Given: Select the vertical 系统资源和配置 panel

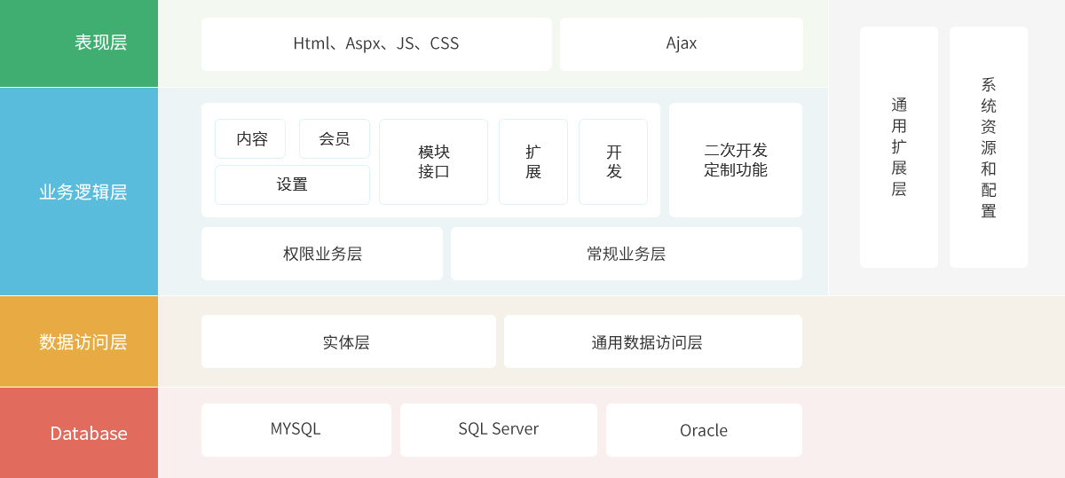Looking at the screenshot, I should click(x=988, y=147).
